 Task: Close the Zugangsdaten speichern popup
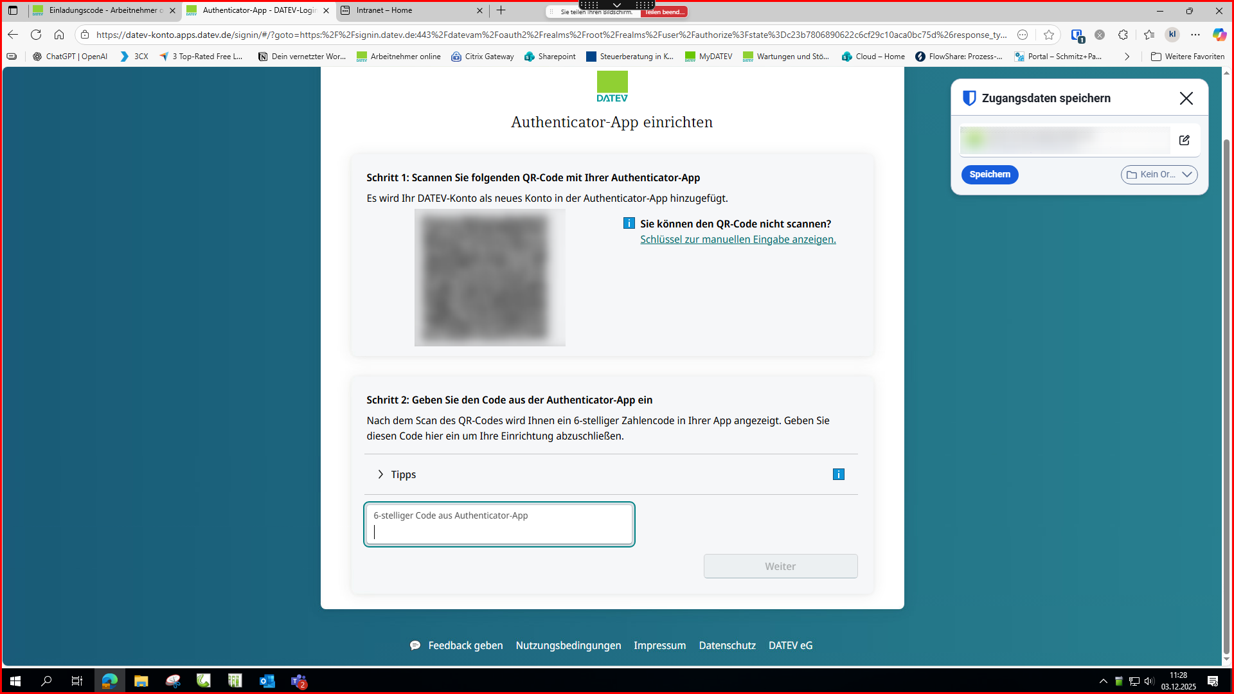pyautogui.click(x=1186, y=98)
